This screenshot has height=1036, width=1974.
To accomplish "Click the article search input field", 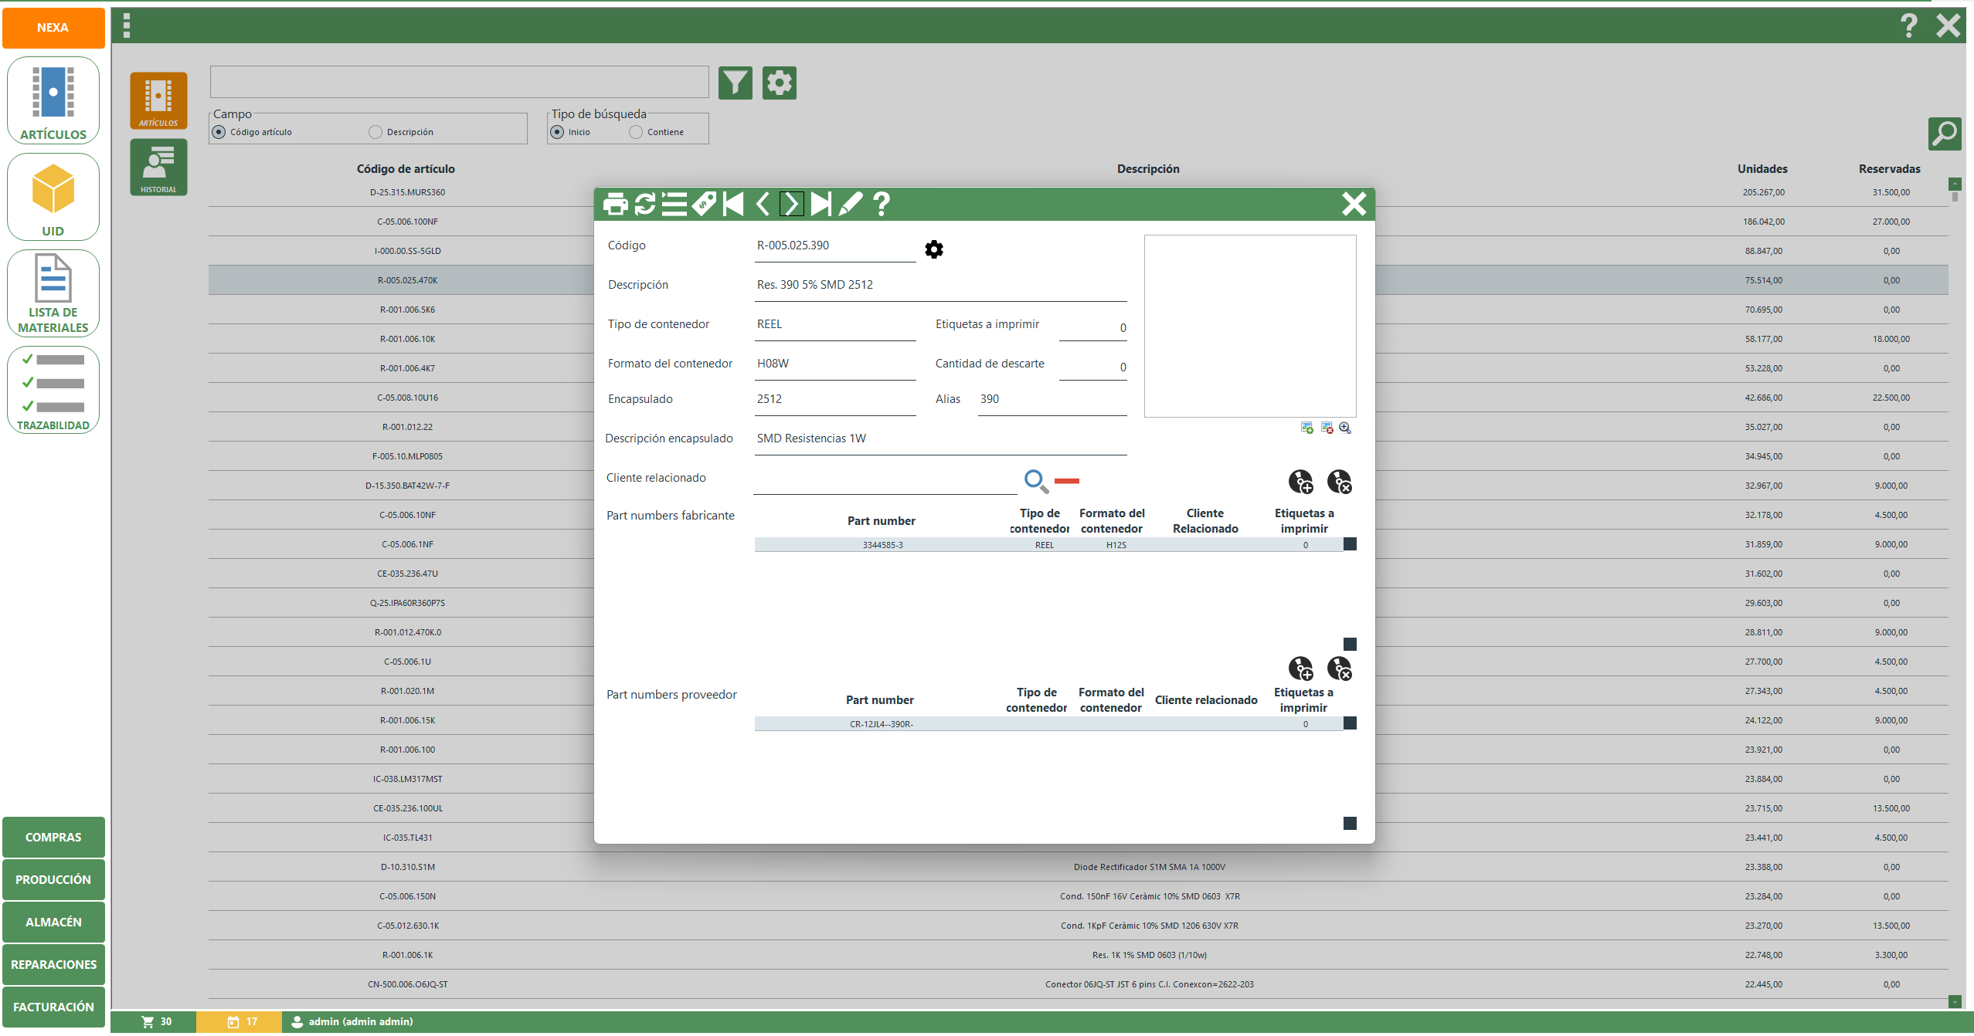I will (x=459, y=82).
